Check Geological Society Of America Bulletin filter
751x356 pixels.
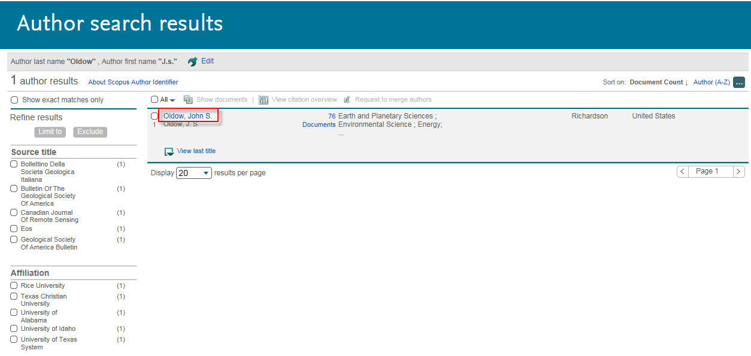coord(14,239)
